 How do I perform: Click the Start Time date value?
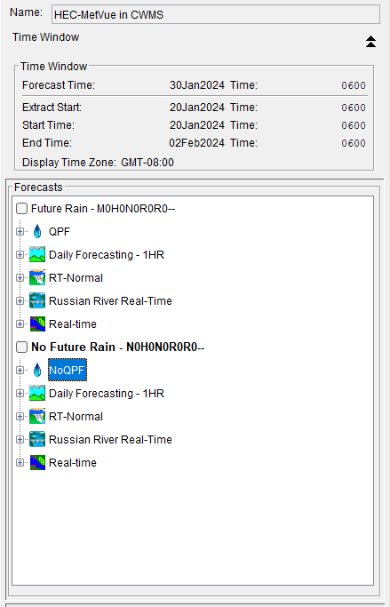[197, 125]
